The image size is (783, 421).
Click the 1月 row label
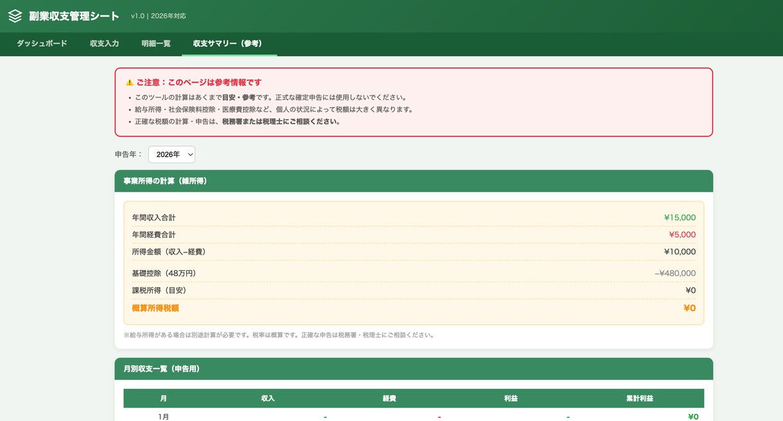(164, 417)
